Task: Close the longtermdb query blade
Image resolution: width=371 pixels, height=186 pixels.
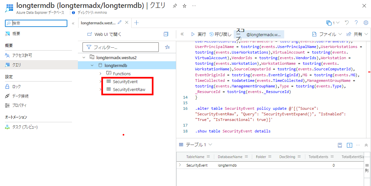Action: [x=364, y=6]
